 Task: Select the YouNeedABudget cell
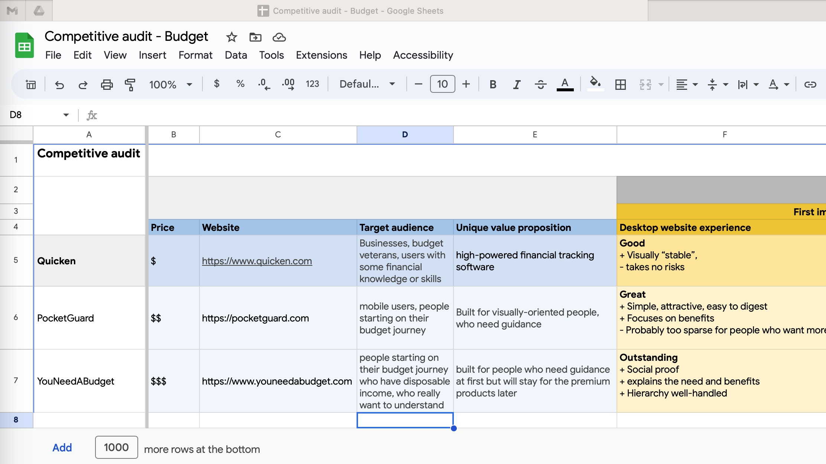click(89, 381)
